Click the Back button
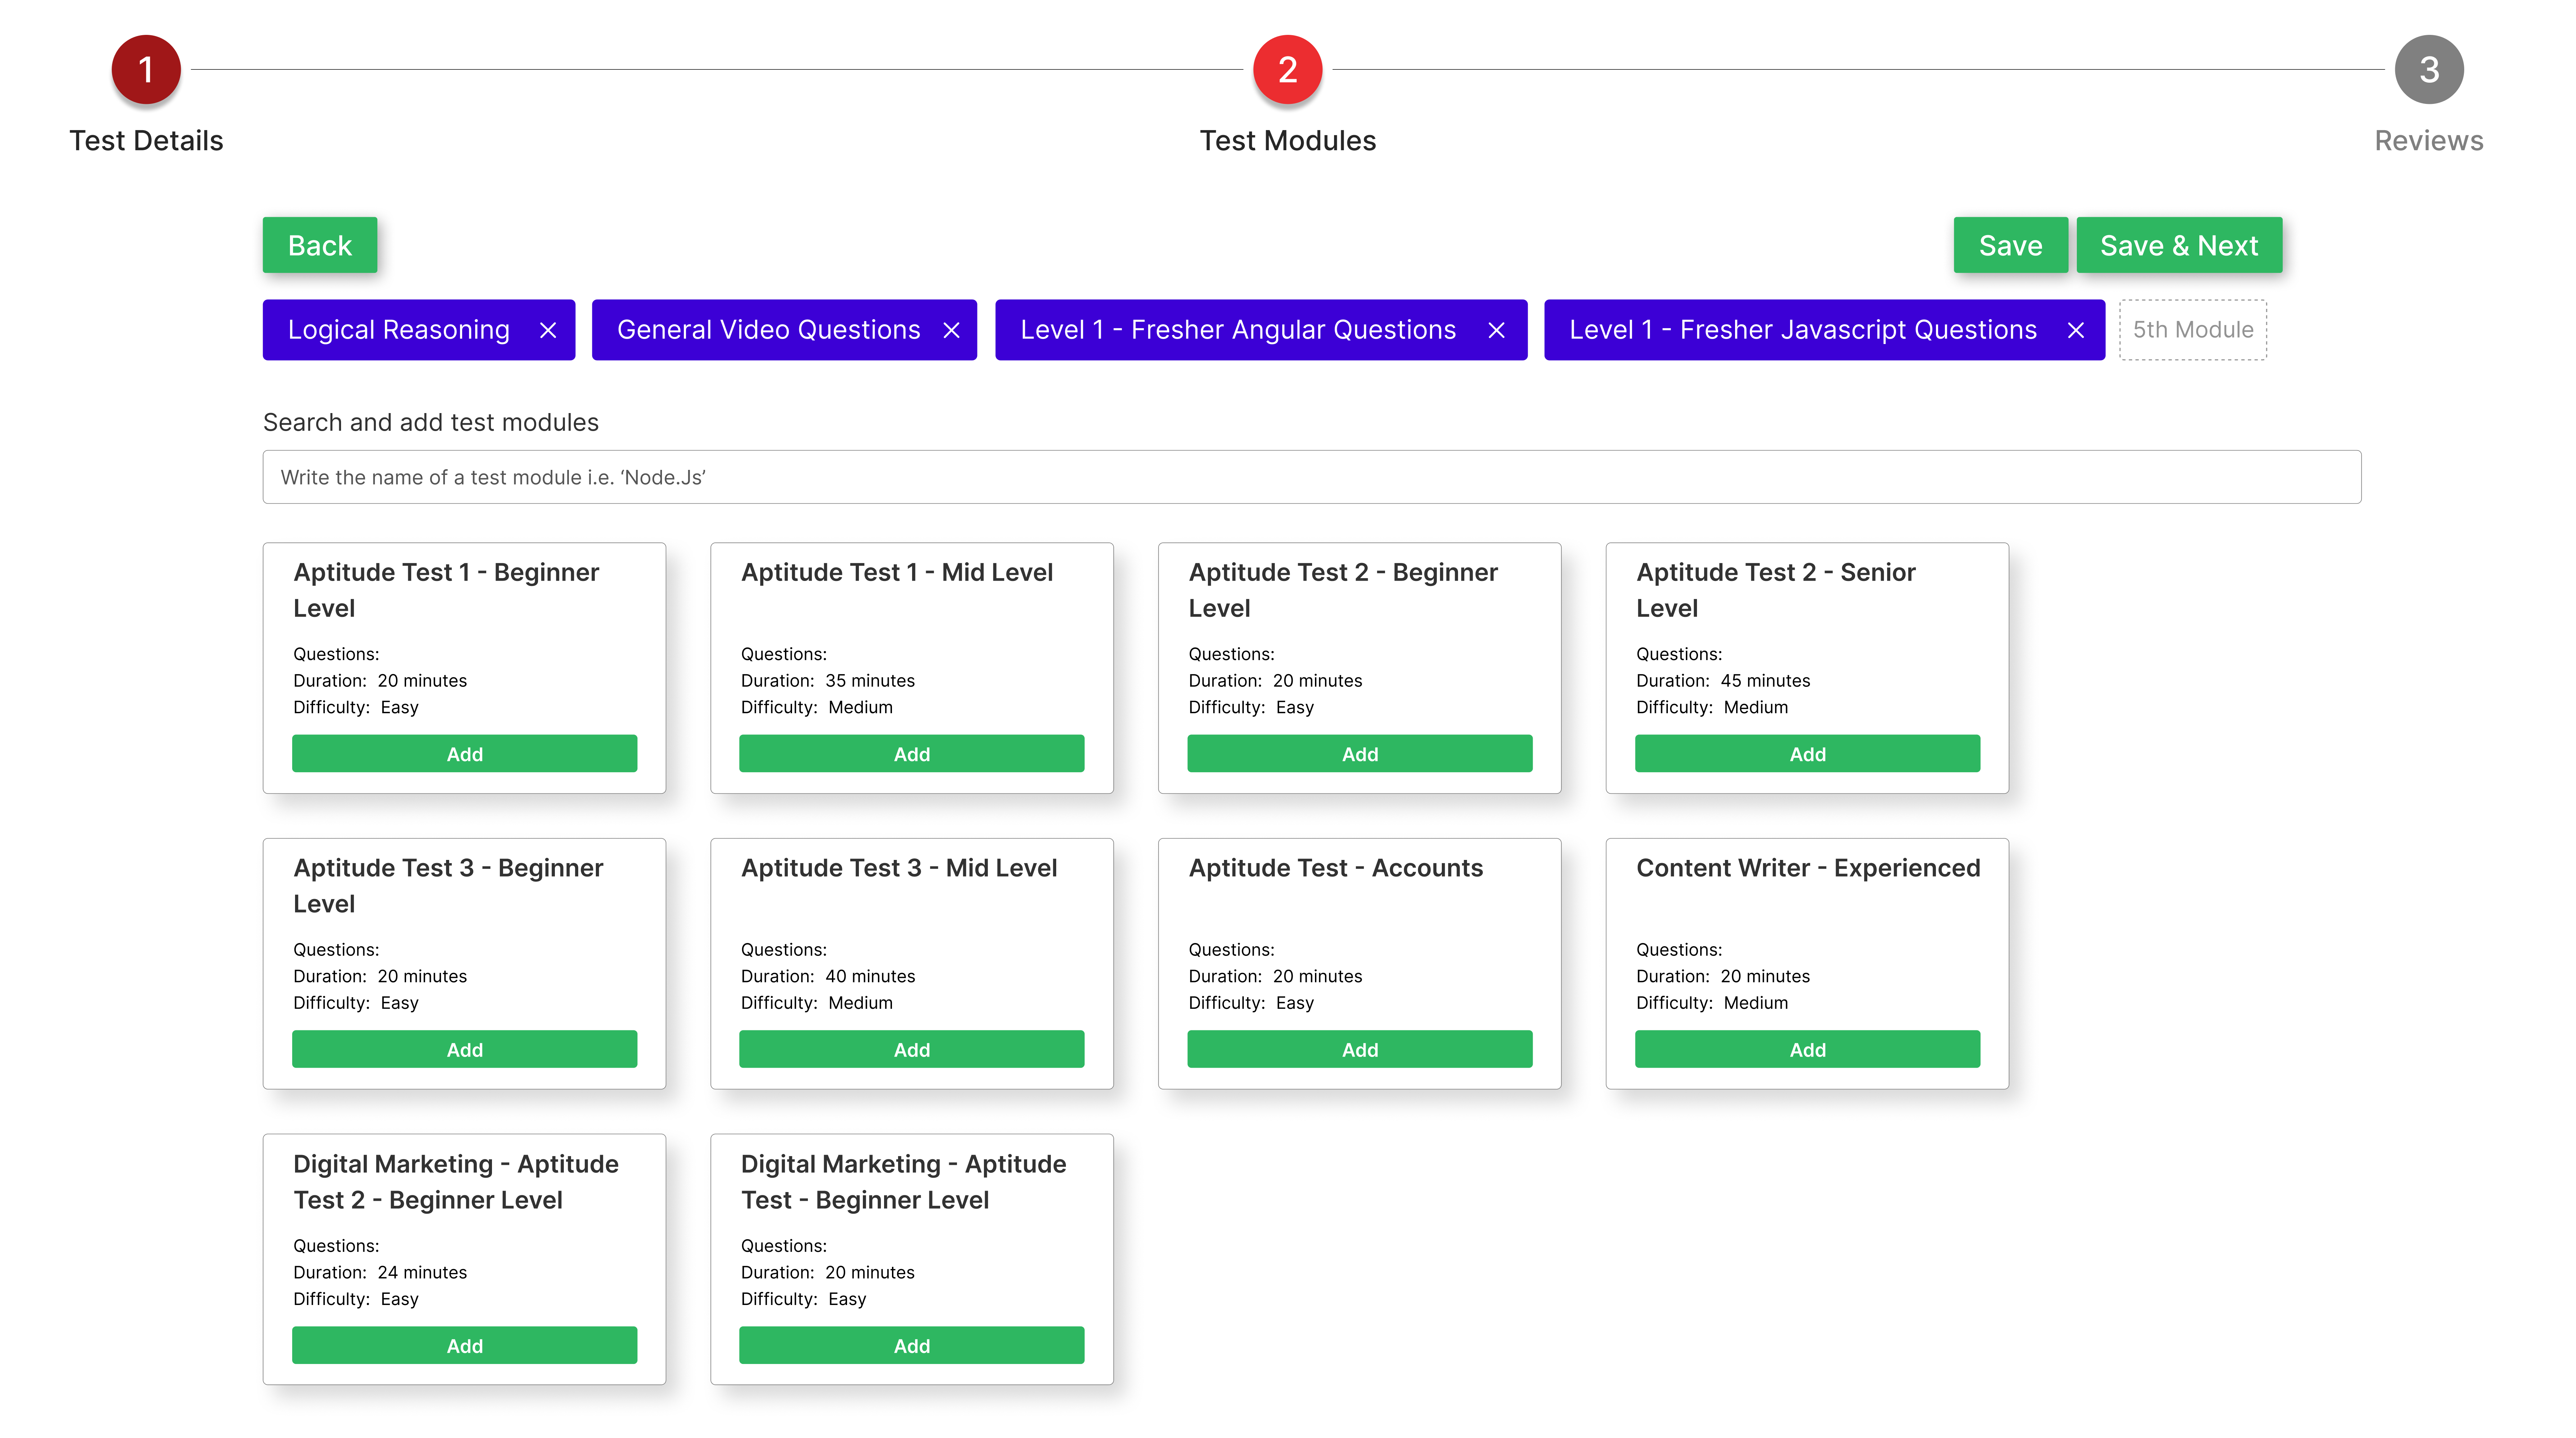 319,245
